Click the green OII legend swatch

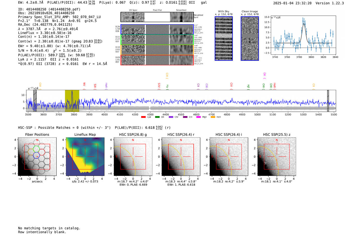coord(157,117)
